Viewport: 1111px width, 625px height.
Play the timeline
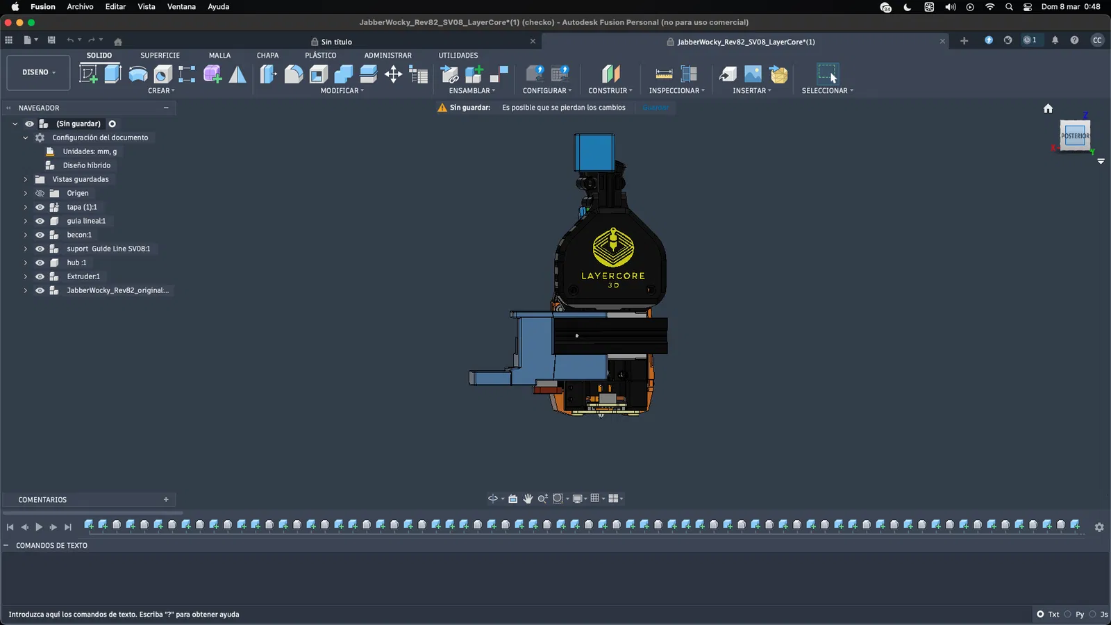click(x=39, y=527)
